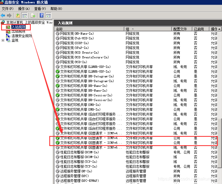
Task: Click scrollbar up arrow in rules list
Action: (x=219, y=29)
